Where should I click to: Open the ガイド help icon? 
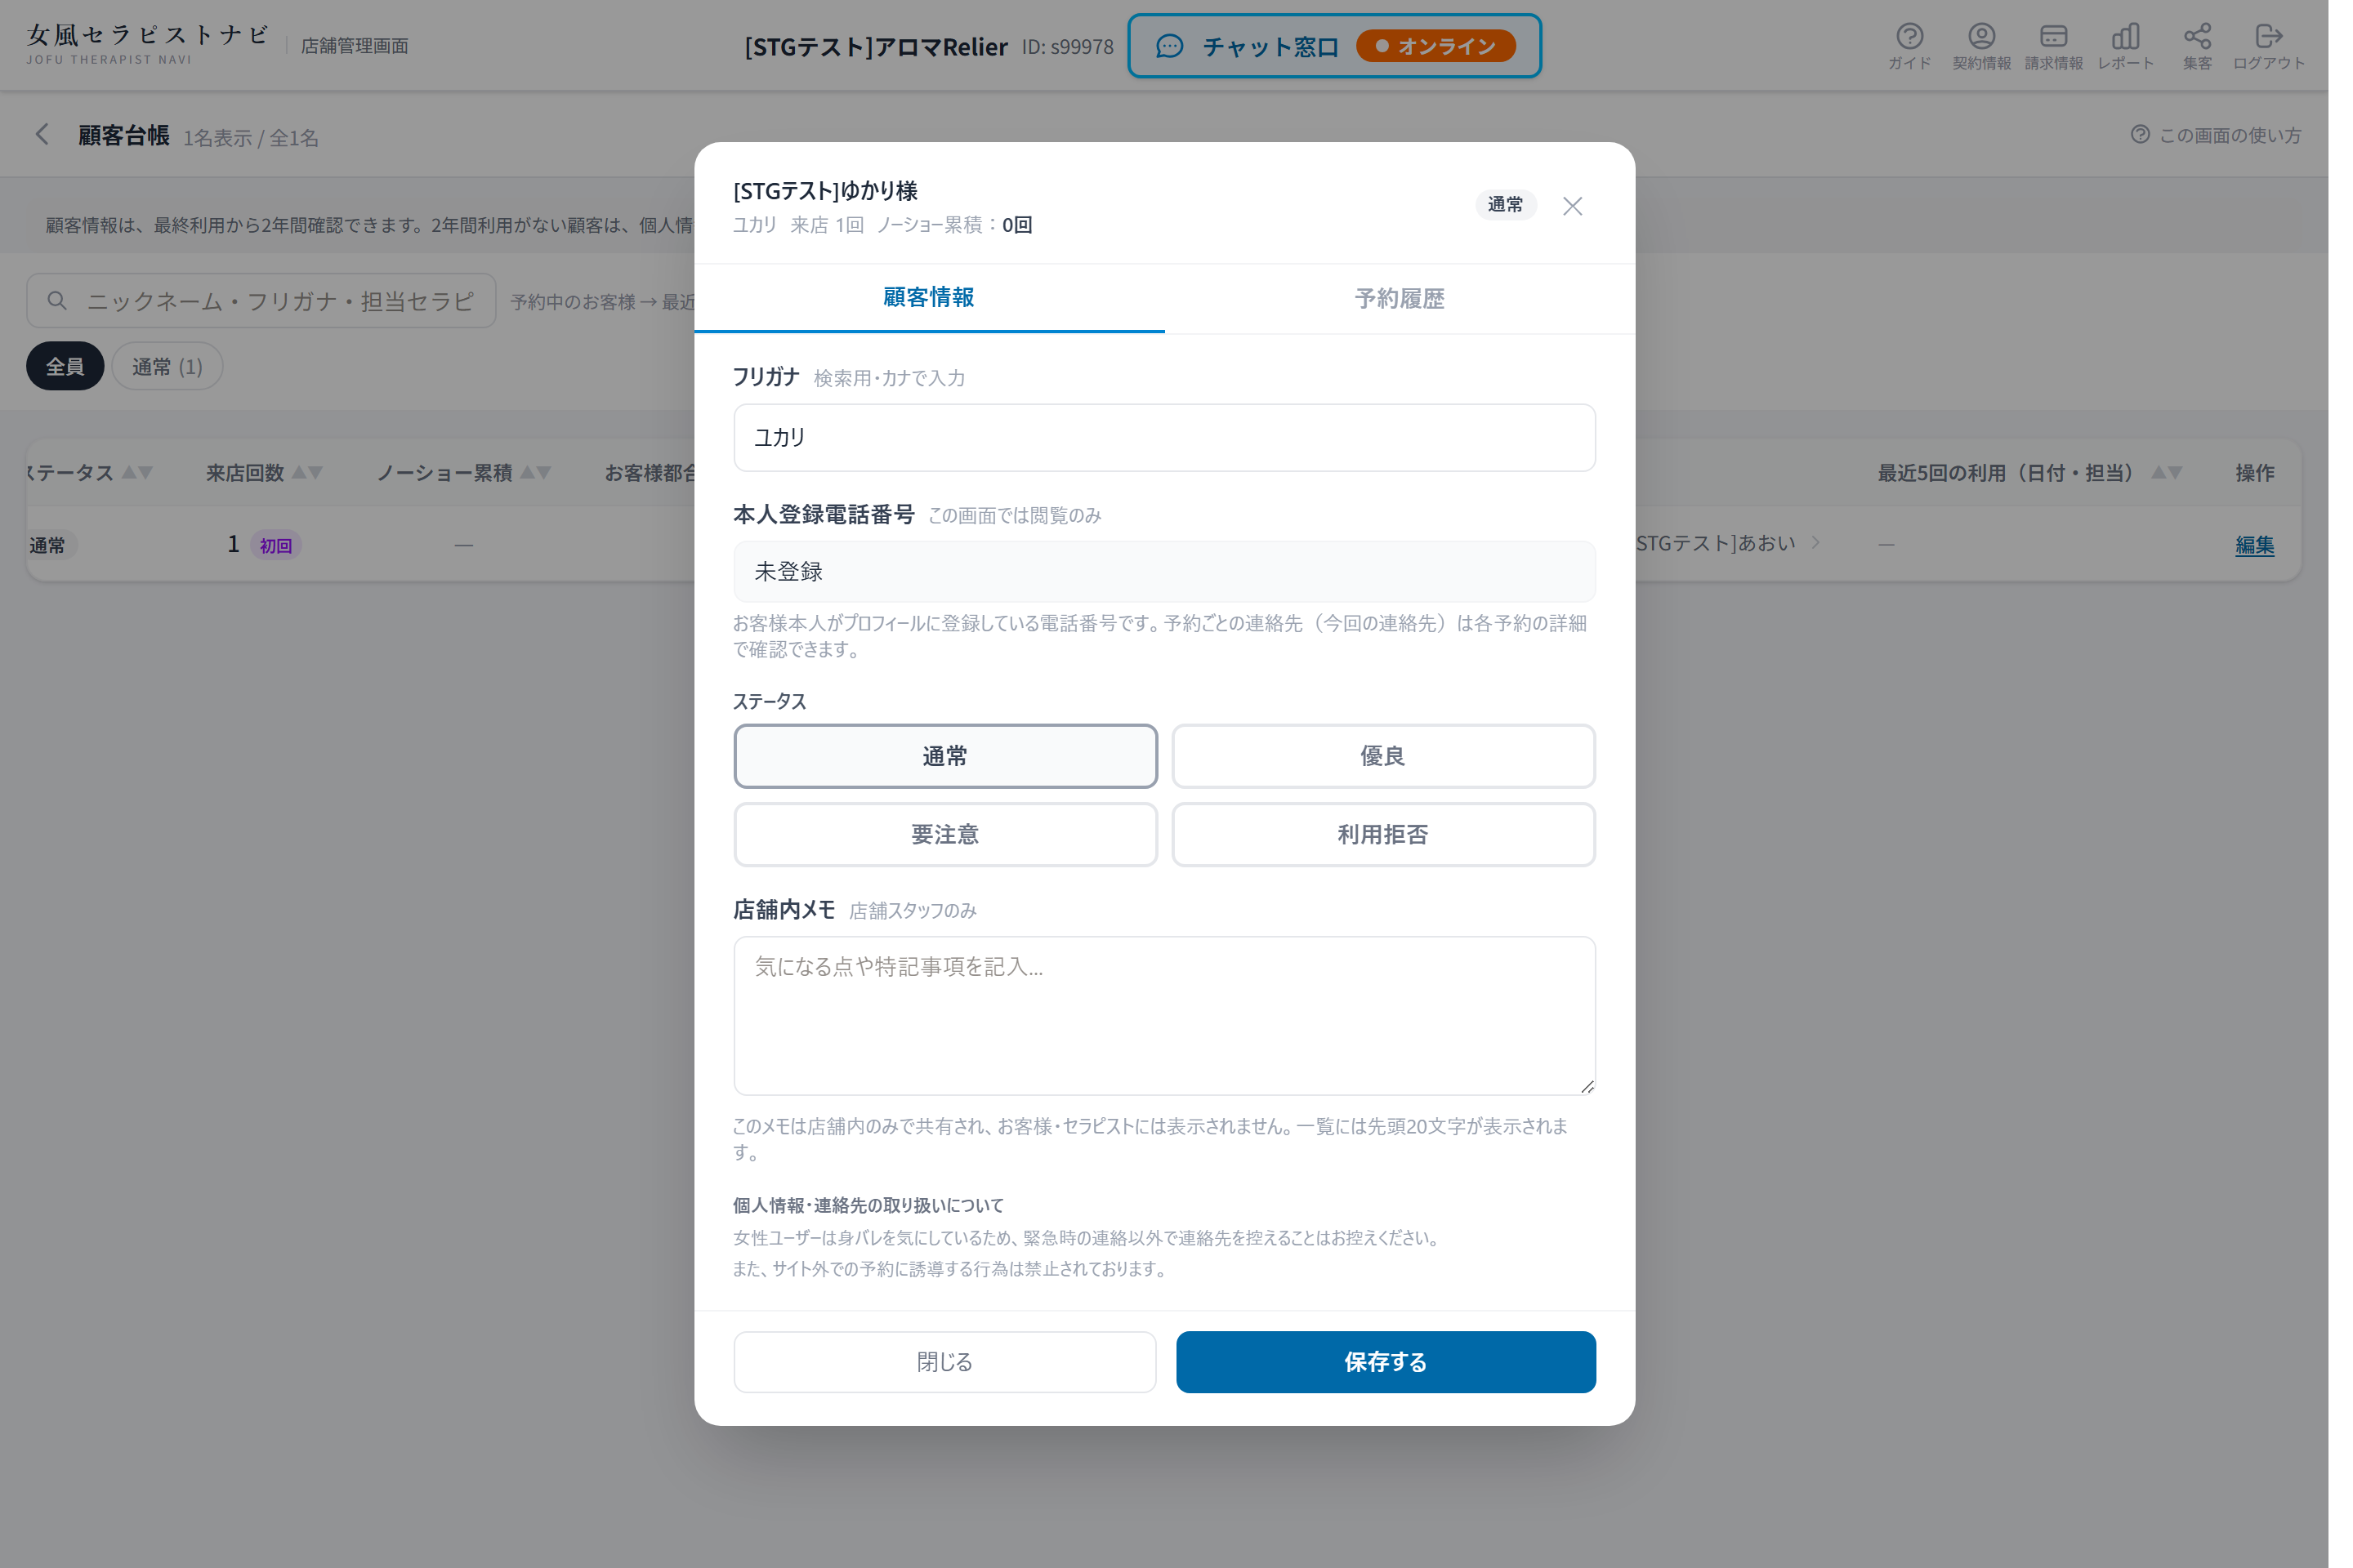pos(1909,46)
